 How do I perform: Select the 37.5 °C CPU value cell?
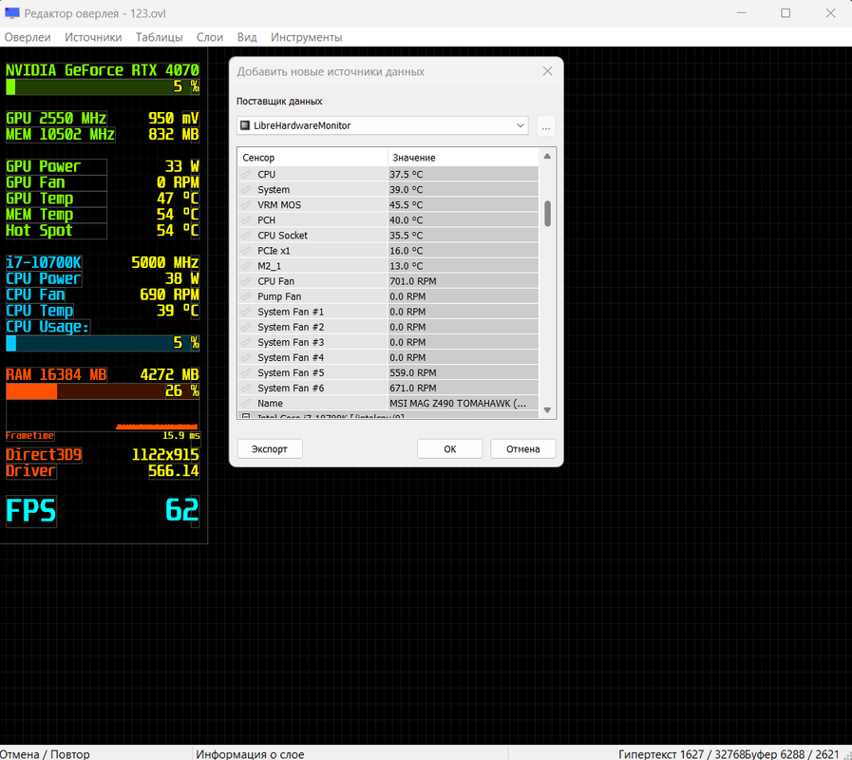pos(463,175)
